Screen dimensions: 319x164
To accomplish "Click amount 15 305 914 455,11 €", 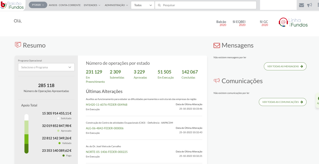I will coord(57,113).
